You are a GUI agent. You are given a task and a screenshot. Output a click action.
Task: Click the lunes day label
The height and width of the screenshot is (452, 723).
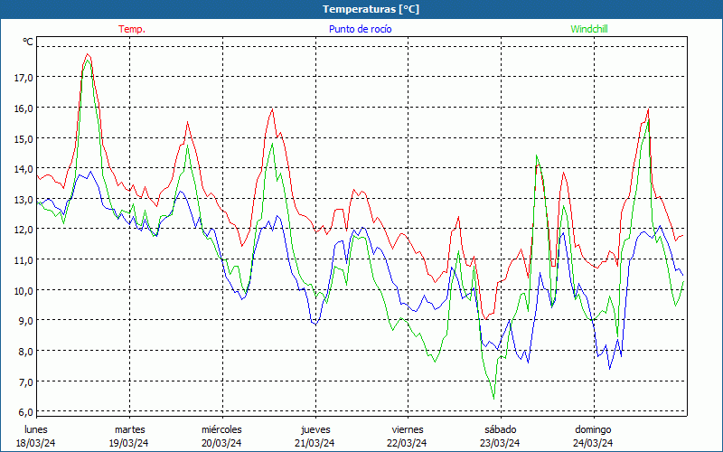[36, 429]
